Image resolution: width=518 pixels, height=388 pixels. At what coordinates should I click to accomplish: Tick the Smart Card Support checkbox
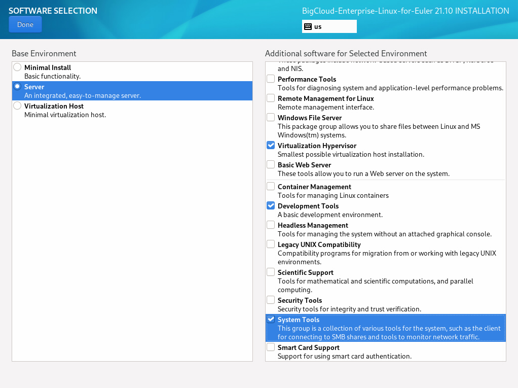(x=271, y=347)
